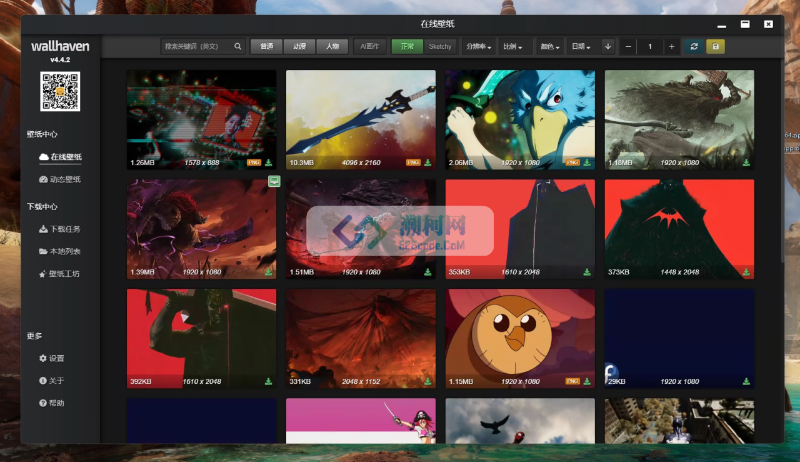This screenshot has height=462, width=800.
Task: Download the 1.51MB wallpaper
Action: coord(428,272)
